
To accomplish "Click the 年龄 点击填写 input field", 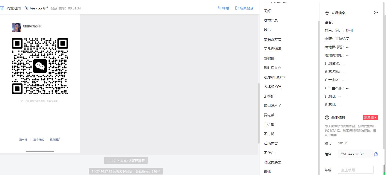I will tap(356, 170).
